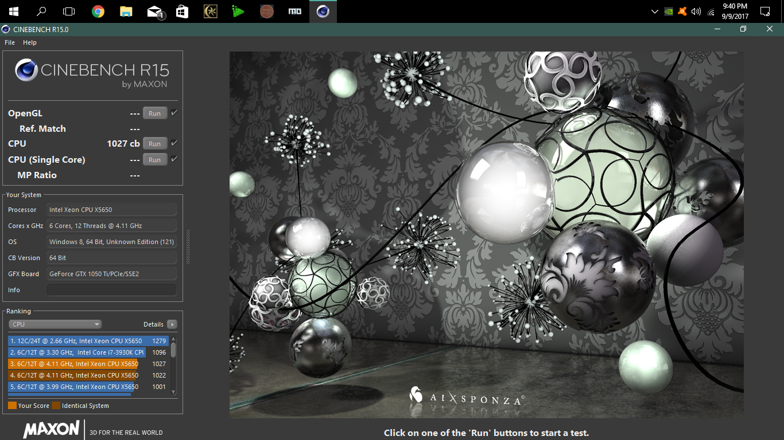The height and width of the screenshot is (440, 784).
Task: Launch Google Chrome from the taskbar
Action: (98, 11)
